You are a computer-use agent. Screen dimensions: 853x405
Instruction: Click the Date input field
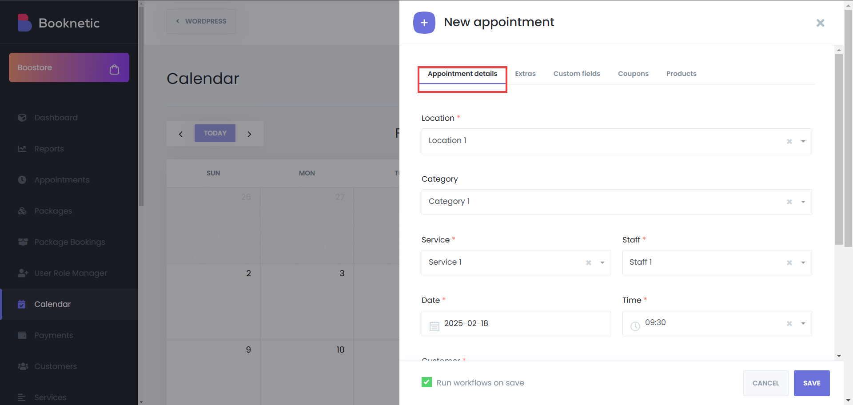click(516, 323)
